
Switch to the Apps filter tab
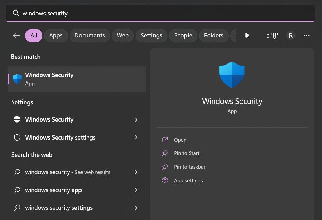pos(56,36)
